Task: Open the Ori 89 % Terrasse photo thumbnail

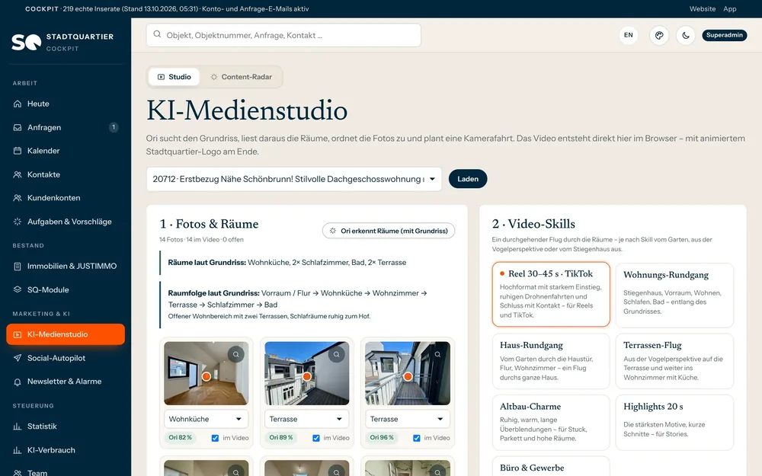Action: click(306, 373)
